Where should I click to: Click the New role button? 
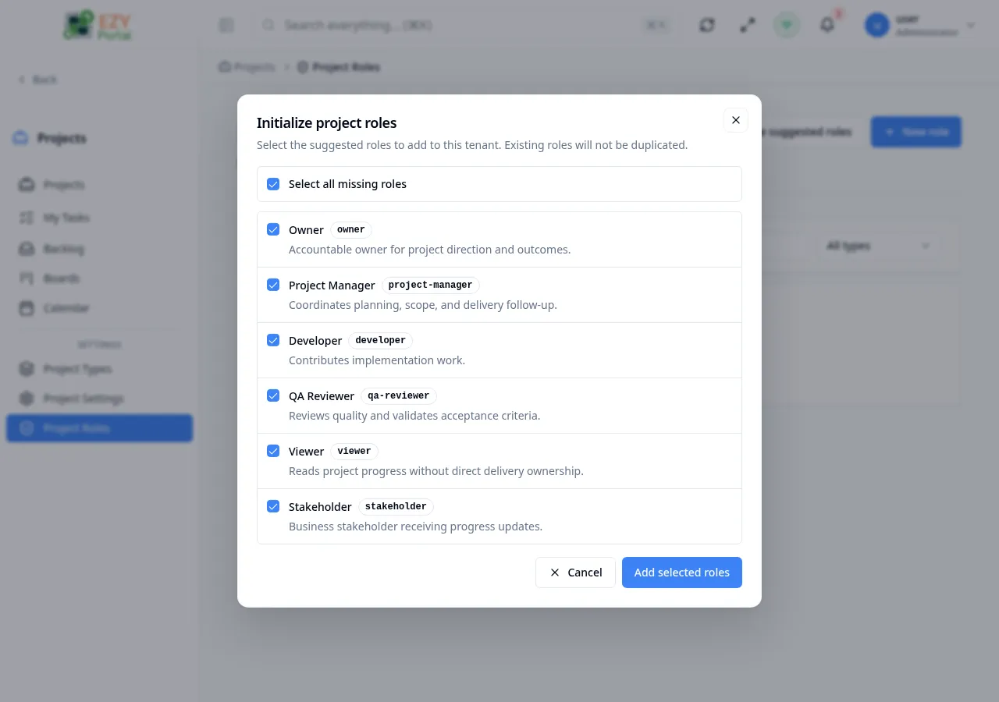point(916,132)
